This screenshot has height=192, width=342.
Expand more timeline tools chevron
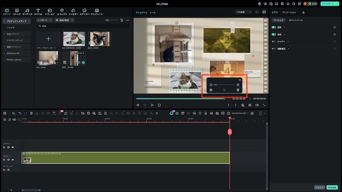pos(157,113)
